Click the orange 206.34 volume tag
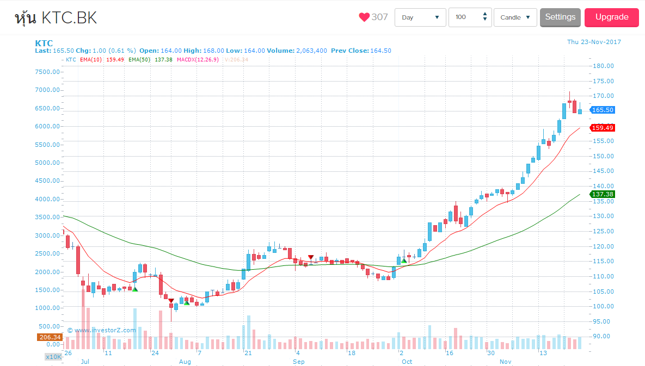Viewport: 645px width, 366px height. coord(50,337)
